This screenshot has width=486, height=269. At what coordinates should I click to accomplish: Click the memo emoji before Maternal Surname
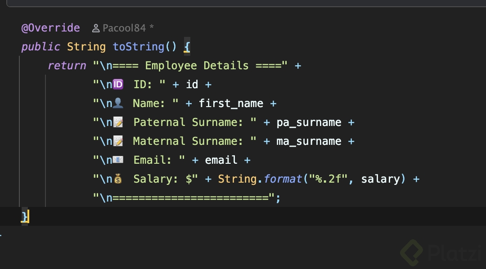click(118, 141)
